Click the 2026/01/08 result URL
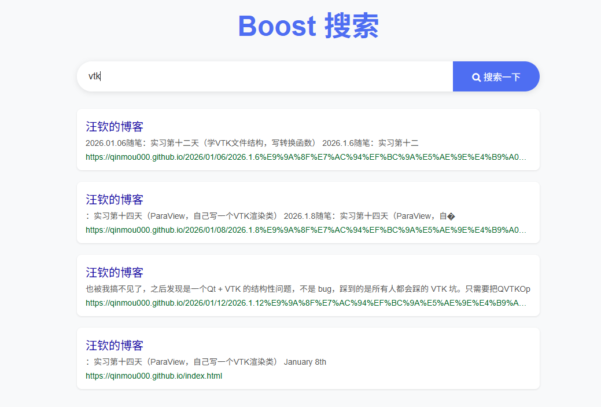This screenshot has width=601, height=407. click(306, 230)
